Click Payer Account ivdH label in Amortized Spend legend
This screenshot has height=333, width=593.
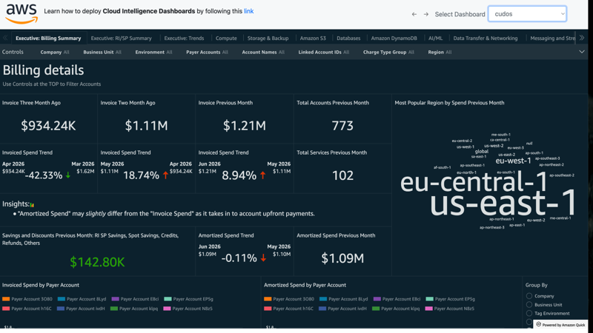(x=347, y=309)
